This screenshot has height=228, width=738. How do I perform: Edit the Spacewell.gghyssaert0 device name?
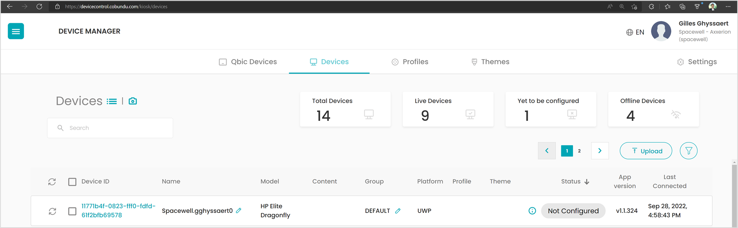tap(239, 210)
